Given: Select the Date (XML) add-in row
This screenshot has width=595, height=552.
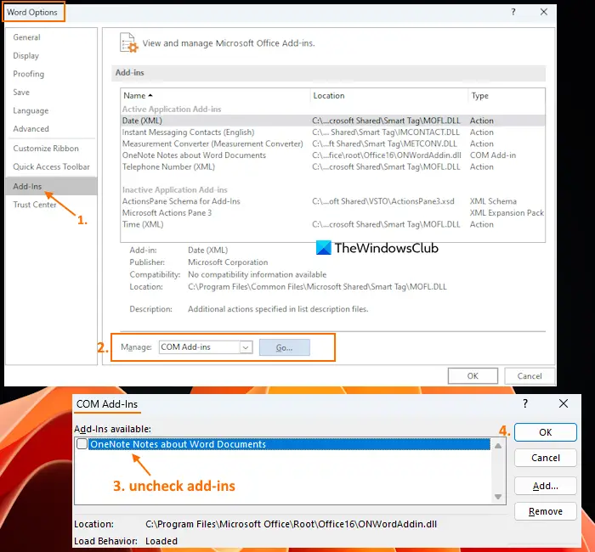Looking at the screenshot, I should 333,121.
